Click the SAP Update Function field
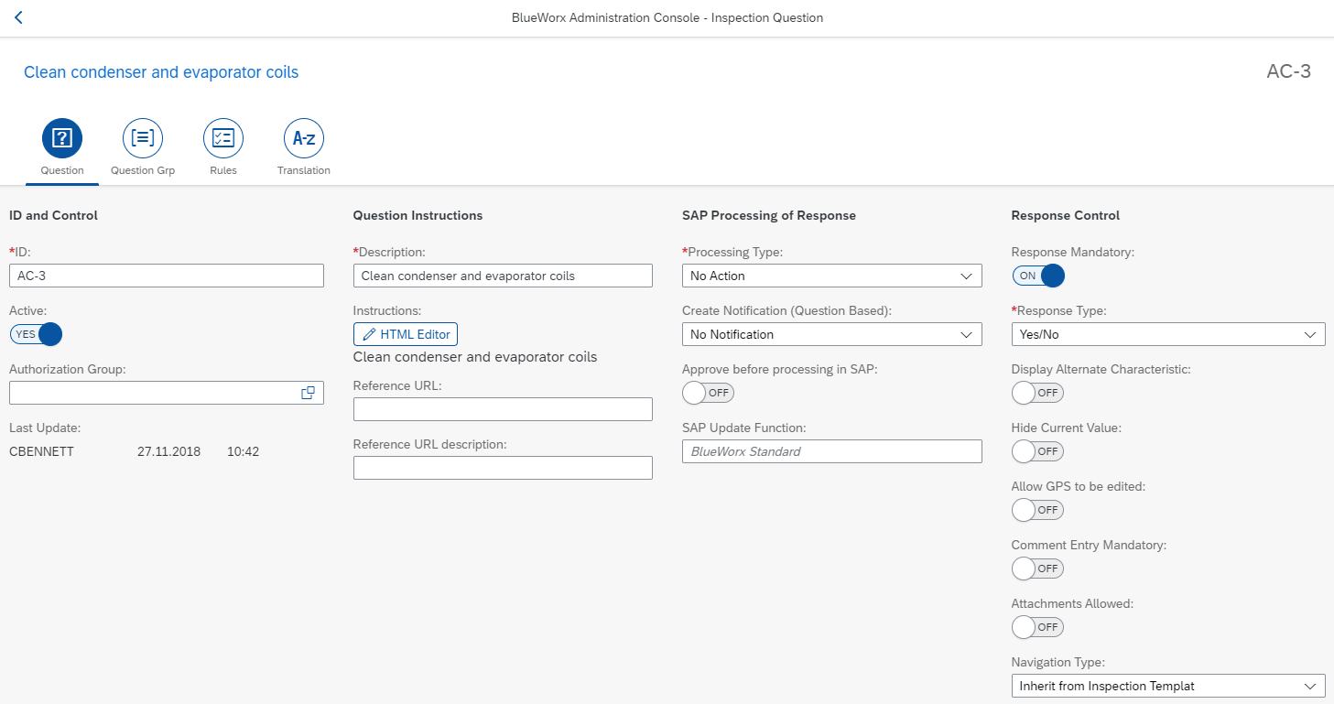 [x=832, y=451]
